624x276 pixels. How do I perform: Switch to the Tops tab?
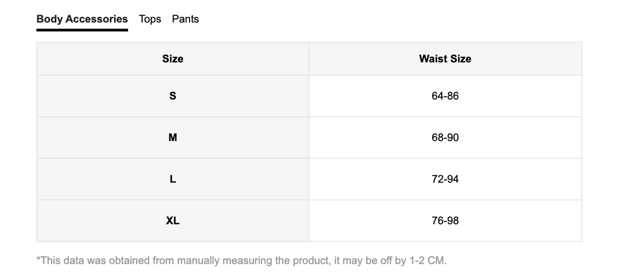tap(150, 19)
